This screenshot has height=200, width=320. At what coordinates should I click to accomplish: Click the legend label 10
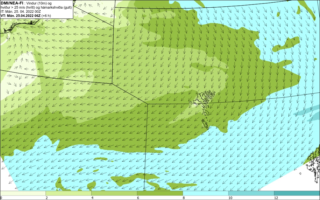click(x=230, y=198)
